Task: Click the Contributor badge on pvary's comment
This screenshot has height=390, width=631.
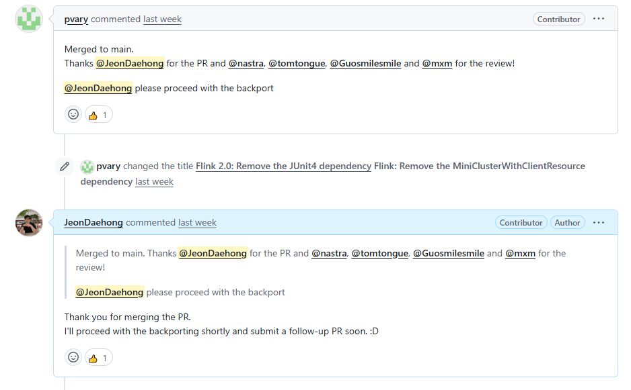Action: (x=558, y=19)
